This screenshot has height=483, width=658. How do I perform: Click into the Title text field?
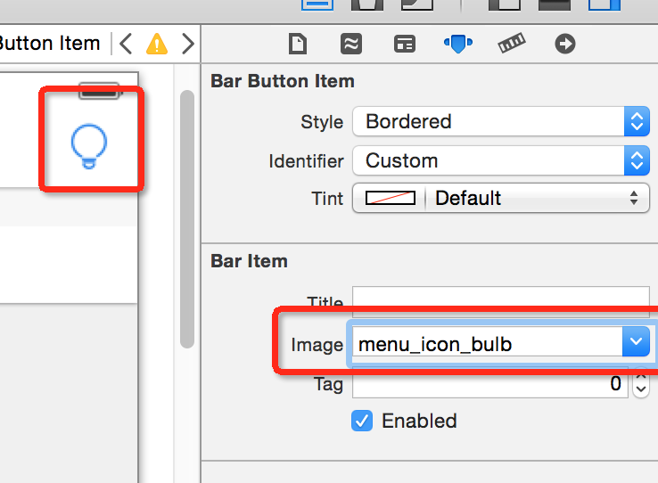[501, 301]
